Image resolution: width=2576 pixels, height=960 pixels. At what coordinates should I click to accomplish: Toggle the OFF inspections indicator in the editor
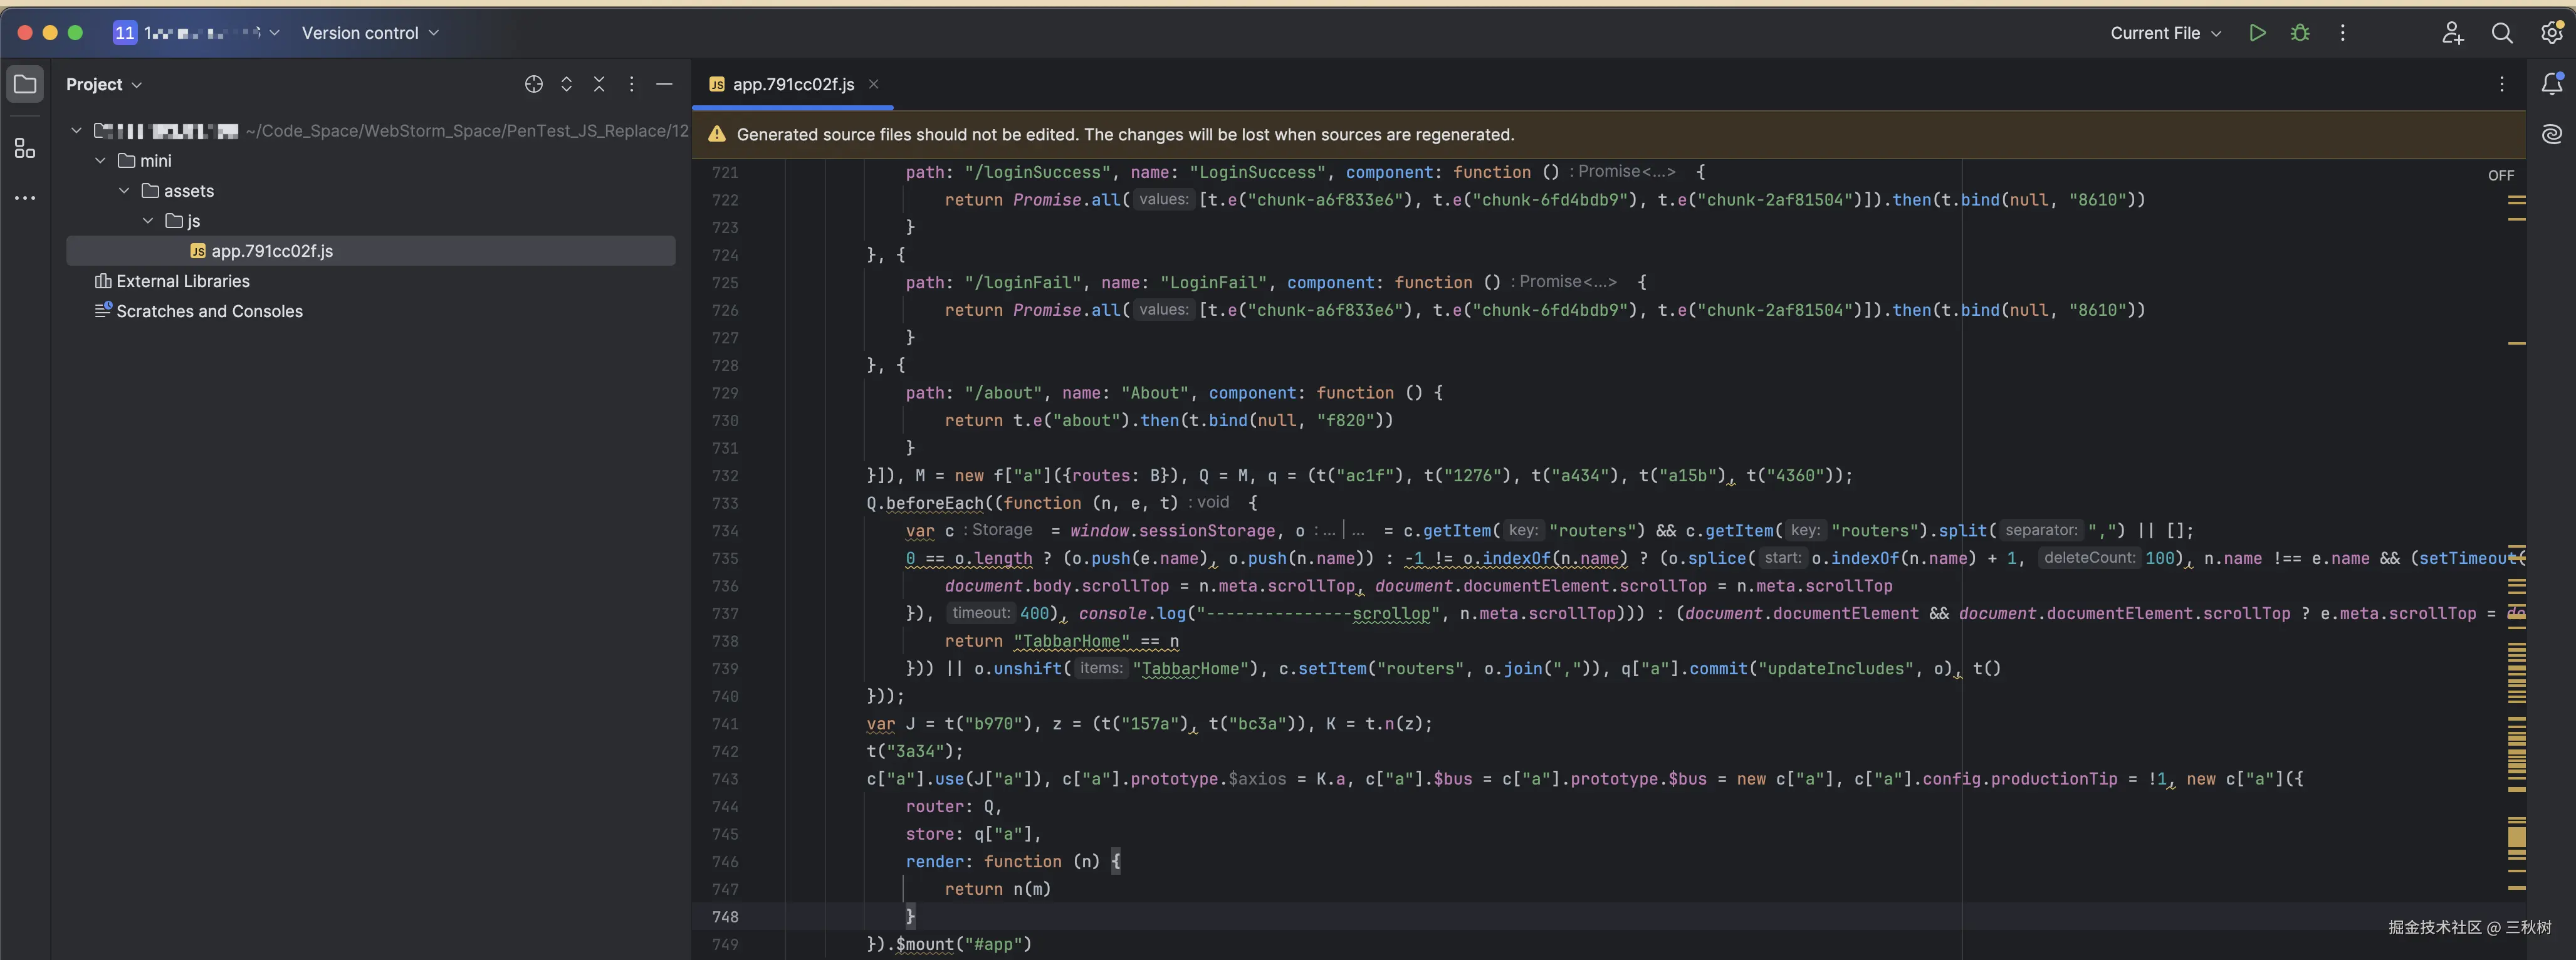(x=2500, y=175)
